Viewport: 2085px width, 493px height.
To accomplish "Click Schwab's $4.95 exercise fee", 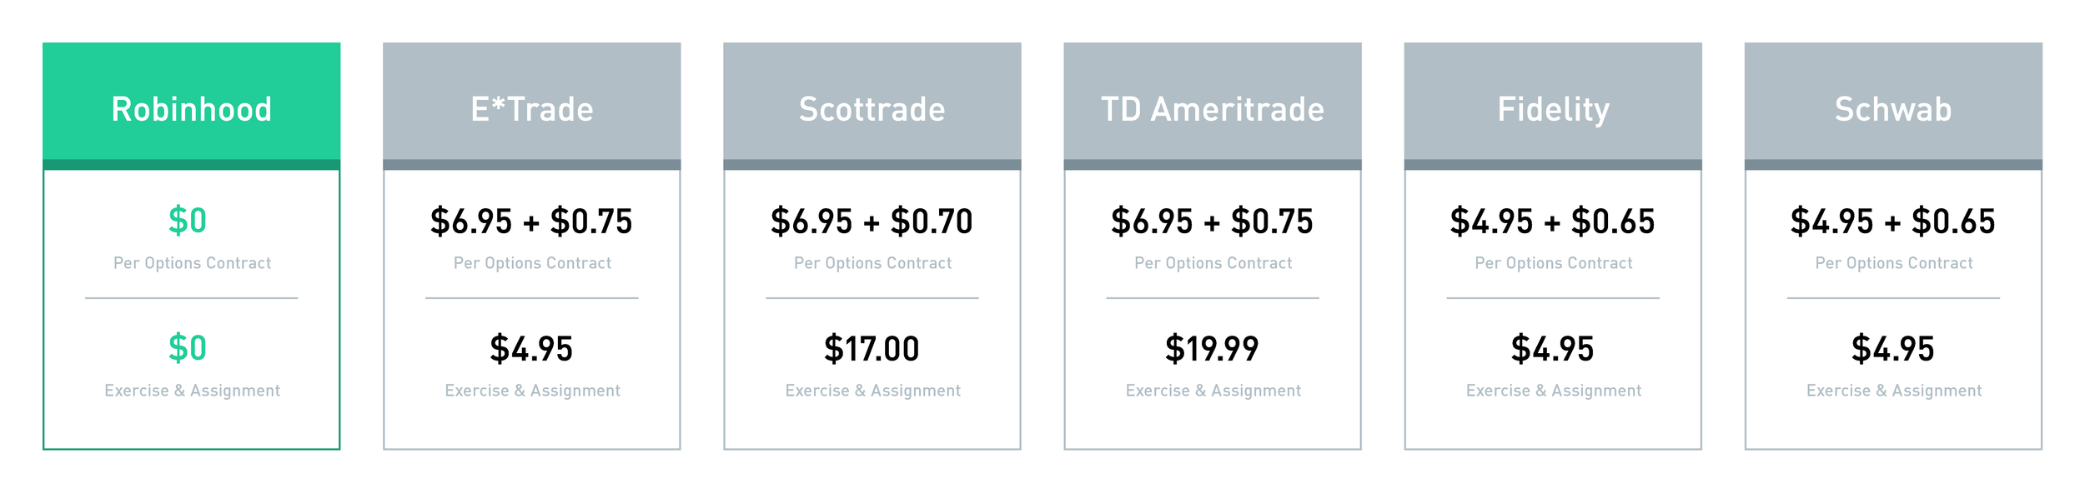I will pos(1892,349).
